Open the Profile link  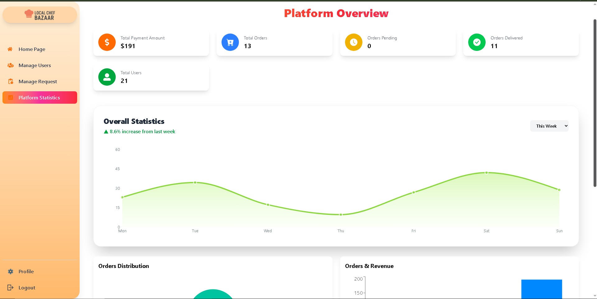(x=26, y=272)
